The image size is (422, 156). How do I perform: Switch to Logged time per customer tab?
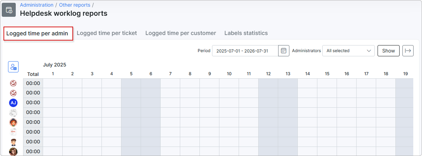(181, 33)
